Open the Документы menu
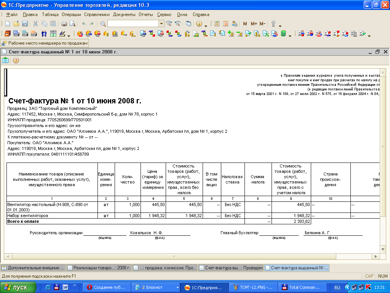Screen dimensions: 390x293 click(x=124, y=14)
